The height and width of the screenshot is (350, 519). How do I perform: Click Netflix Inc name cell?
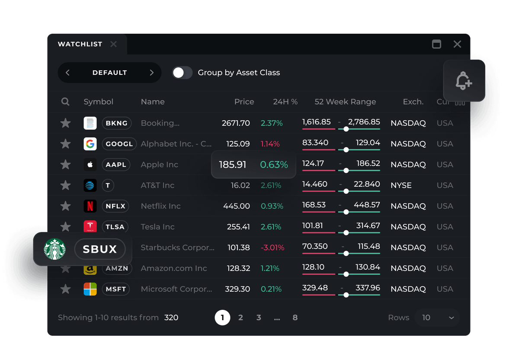[161, 206]
